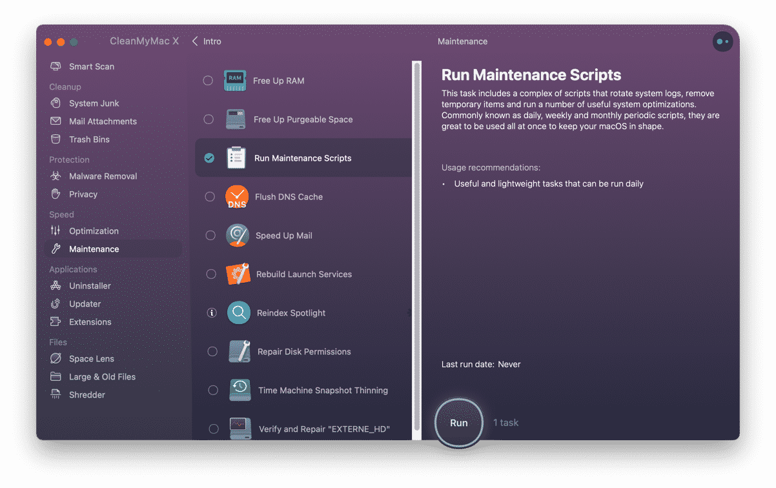
Task: Enable the Free Up RAM task
Action: click(208, 81)
